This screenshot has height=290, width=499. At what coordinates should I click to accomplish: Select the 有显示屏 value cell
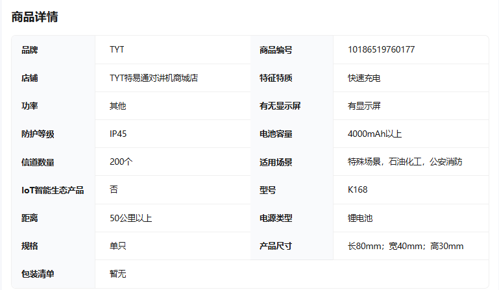tap(368, 106)
